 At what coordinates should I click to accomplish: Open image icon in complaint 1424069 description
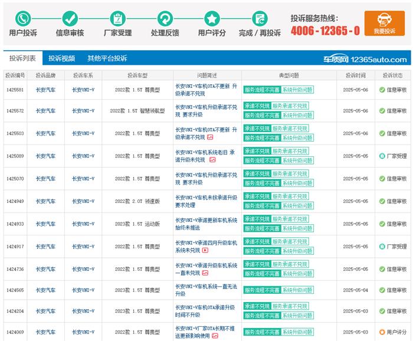point(215,336)
